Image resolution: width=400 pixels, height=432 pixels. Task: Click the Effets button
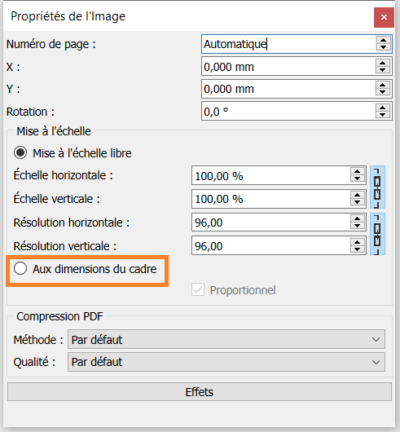tap(200, 392)
